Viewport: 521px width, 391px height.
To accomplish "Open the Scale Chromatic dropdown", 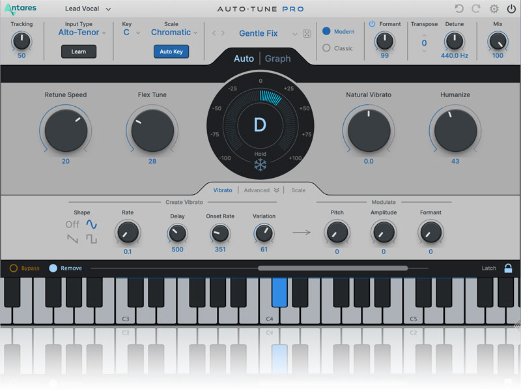I will [174, 33].
